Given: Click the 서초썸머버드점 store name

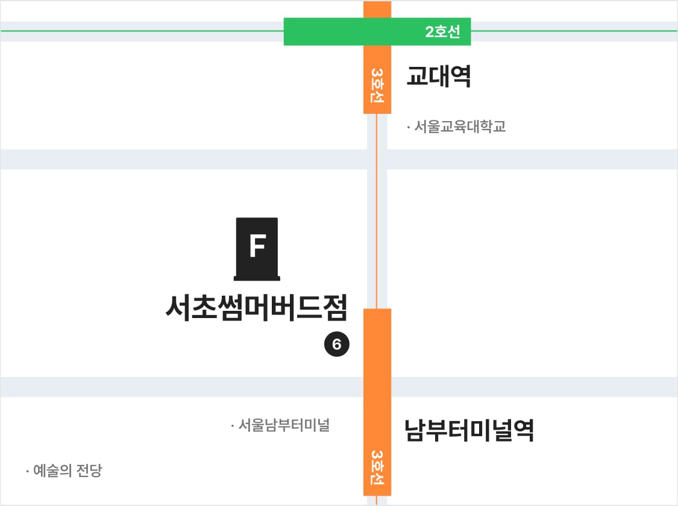Looking at the screenshot, I should [257, 308].
